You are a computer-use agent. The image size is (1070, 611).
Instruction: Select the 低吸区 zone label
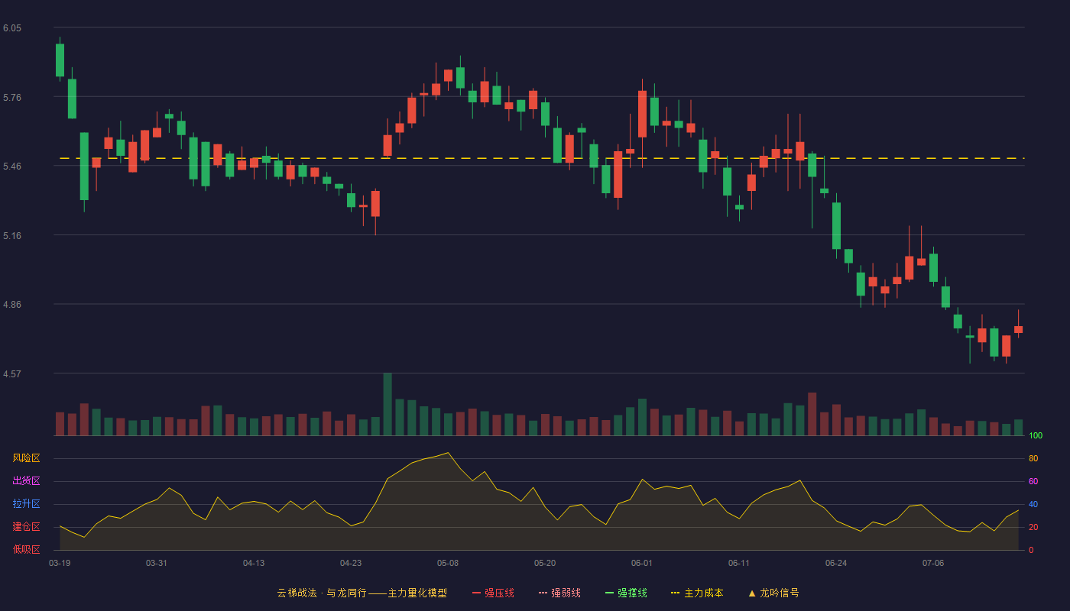click(26, 549)
